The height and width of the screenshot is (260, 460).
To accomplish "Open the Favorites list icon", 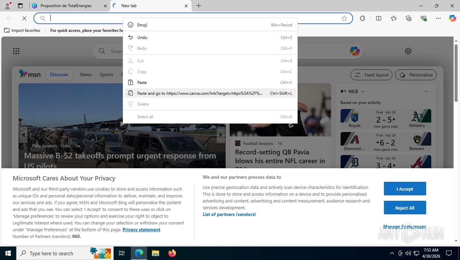I will pos(394,18).
